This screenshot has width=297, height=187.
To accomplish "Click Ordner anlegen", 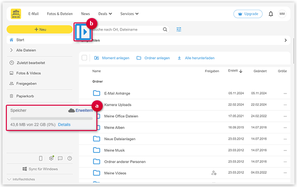I will [153, 58].
